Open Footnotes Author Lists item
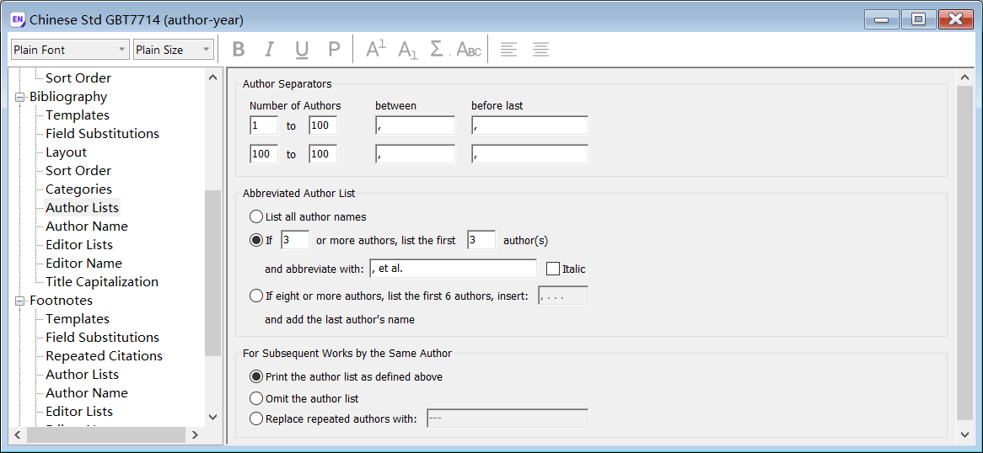Image resolution: width=983 pixels, height=453 pixels. coord(82,374)
